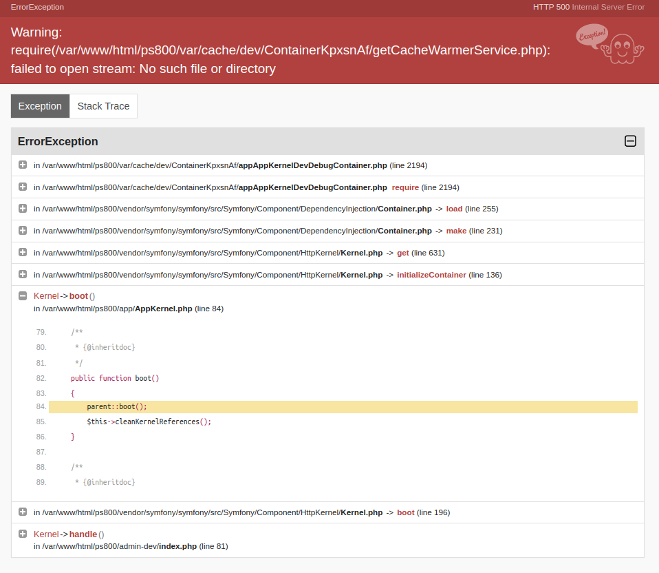This screenshot has height=573, width=659.
Task: Expand the Kernel.php initializeContainer stack frame
Action: [x=21, y=275]
